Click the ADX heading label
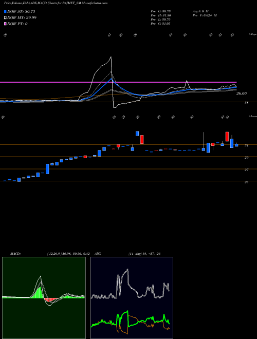This screenshot has width=257, height=339. [x=98, y=254]
